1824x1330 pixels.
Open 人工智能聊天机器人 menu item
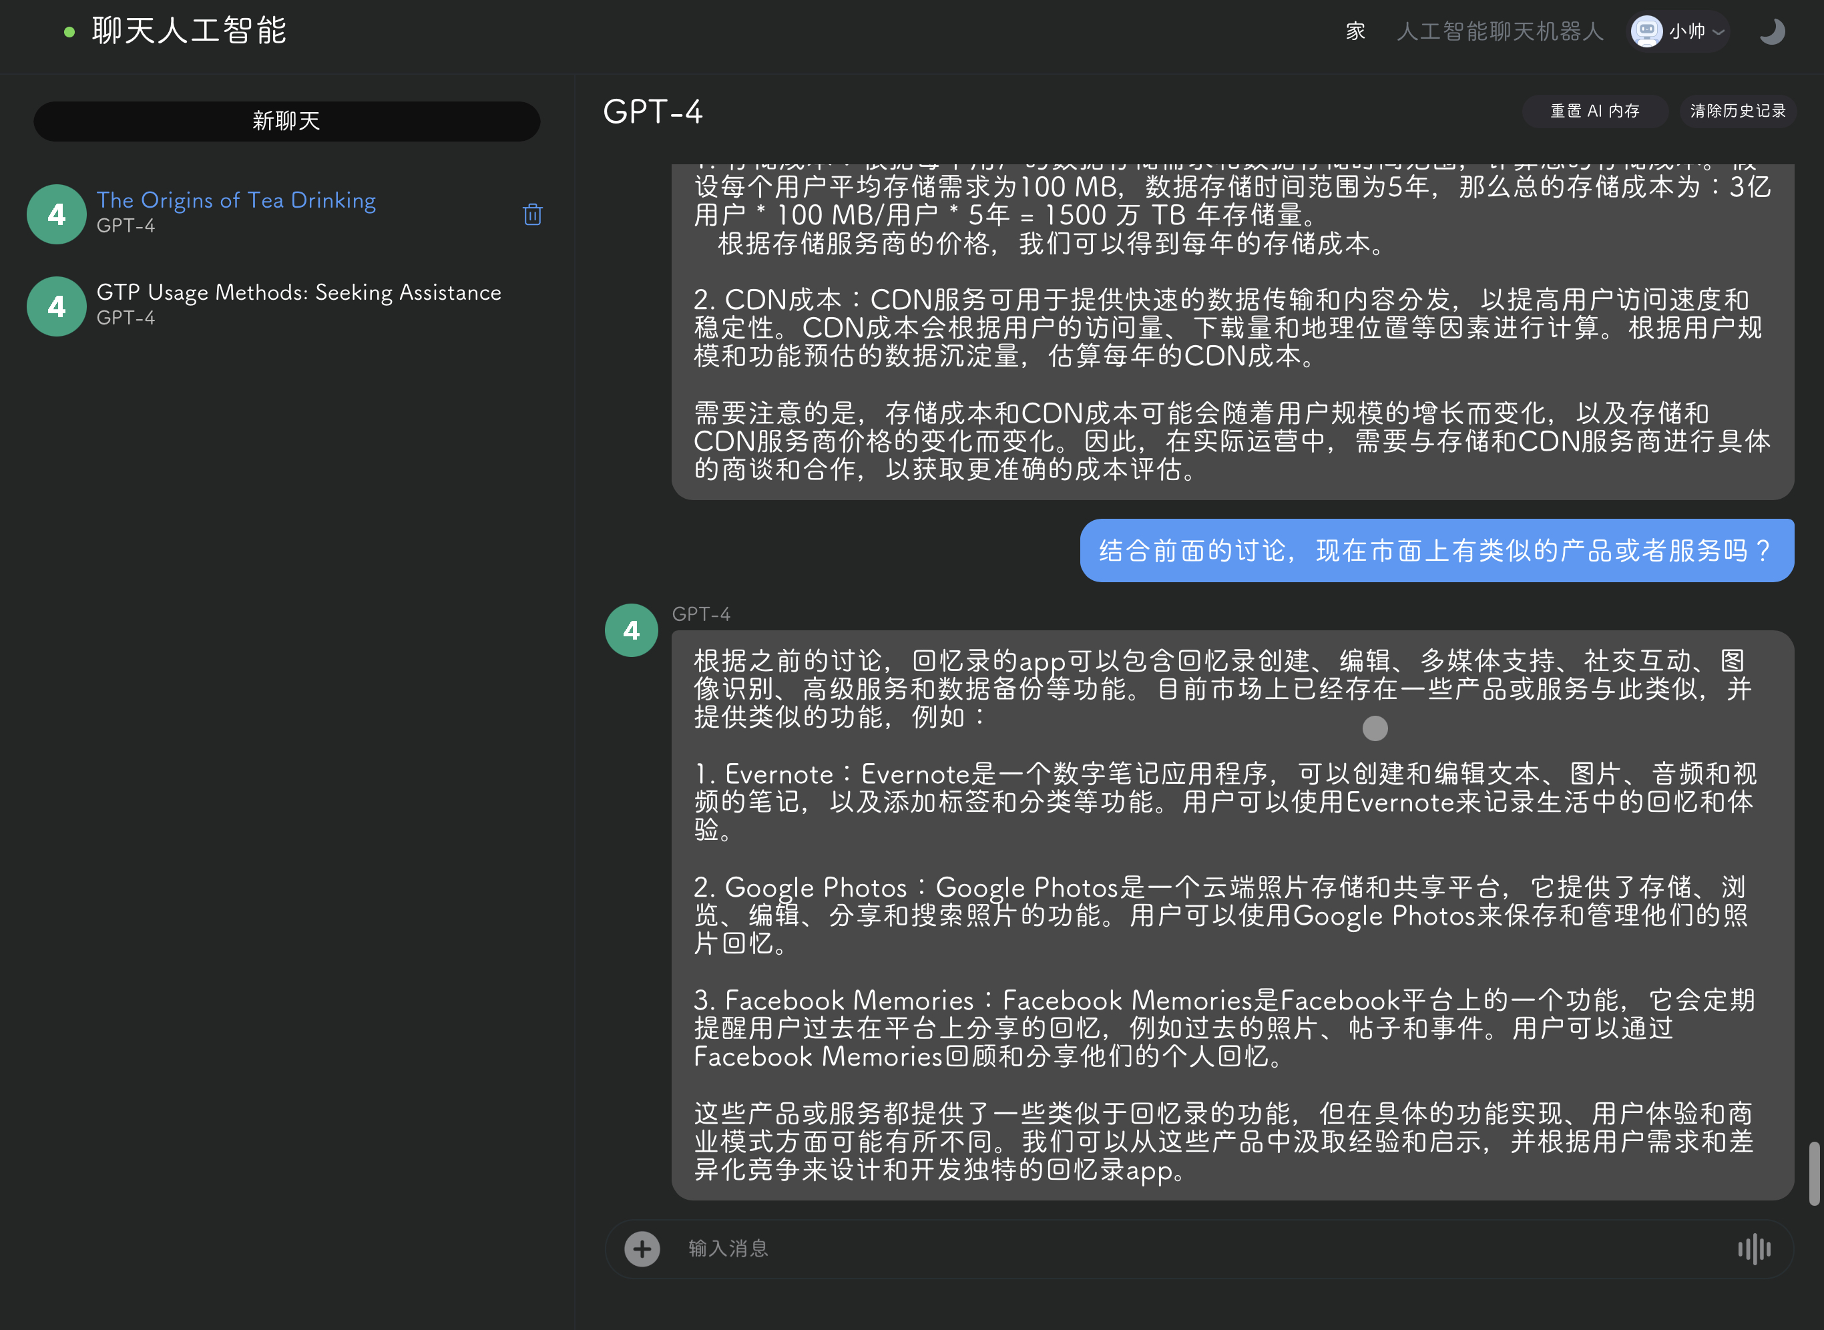pyautogui.click(x=1500, y=32)
